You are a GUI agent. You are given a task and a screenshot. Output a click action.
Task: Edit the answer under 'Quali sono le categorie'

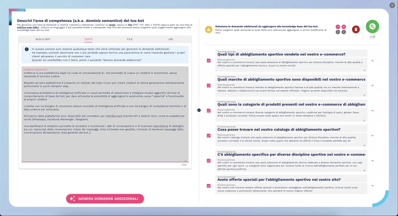click(x=291, y=115)
